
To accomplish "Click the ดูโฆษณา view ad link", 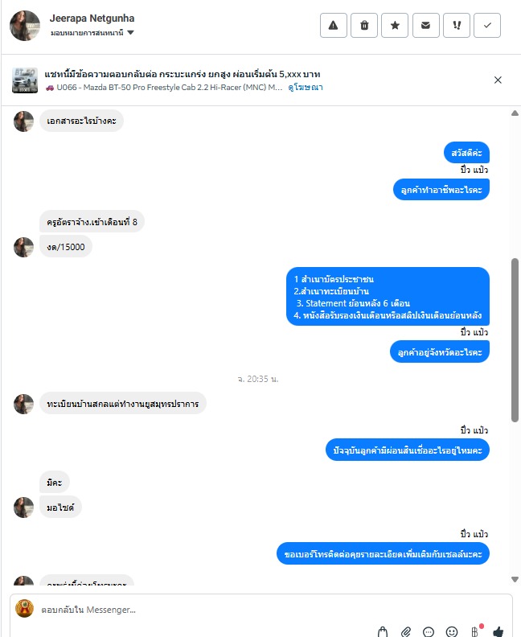I will 306,88.
